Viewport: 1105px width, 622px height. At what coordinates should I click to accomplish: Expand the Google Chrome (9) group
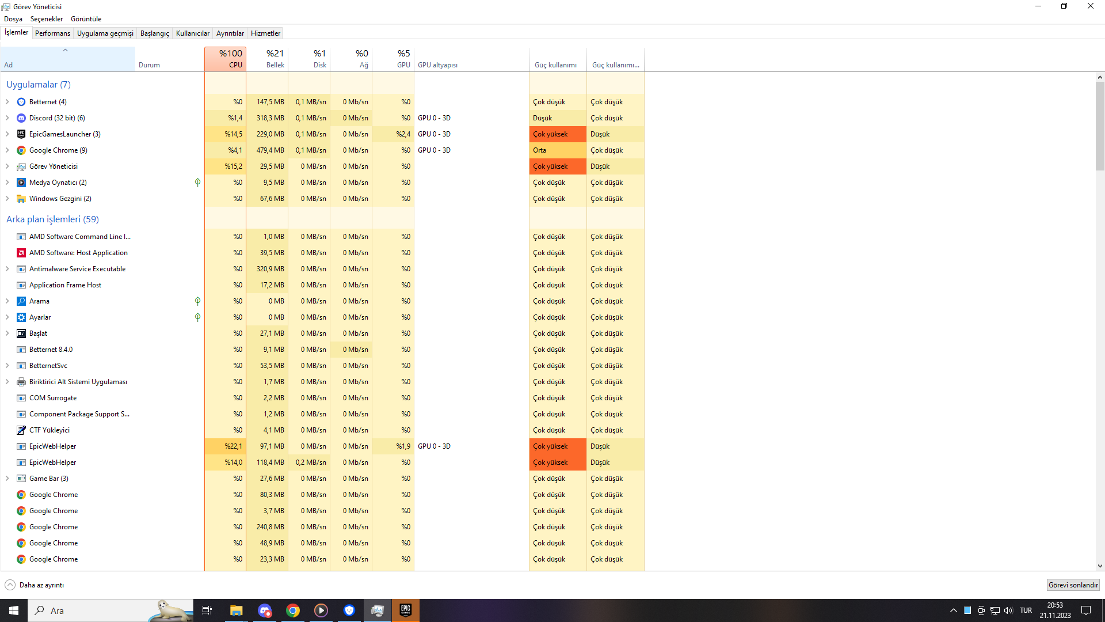tap(7, 150)
